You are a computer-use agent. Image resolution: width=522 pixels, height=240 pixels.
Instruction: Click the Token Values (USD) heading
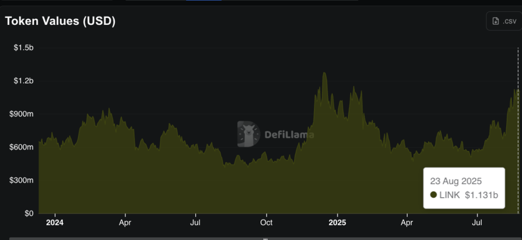pos(60,21)
